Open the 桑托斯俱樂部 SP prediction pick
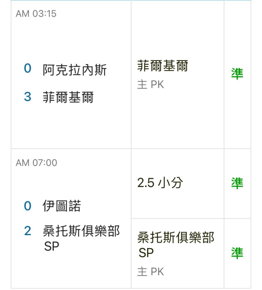Screen dimensions: 262x290 176,244
